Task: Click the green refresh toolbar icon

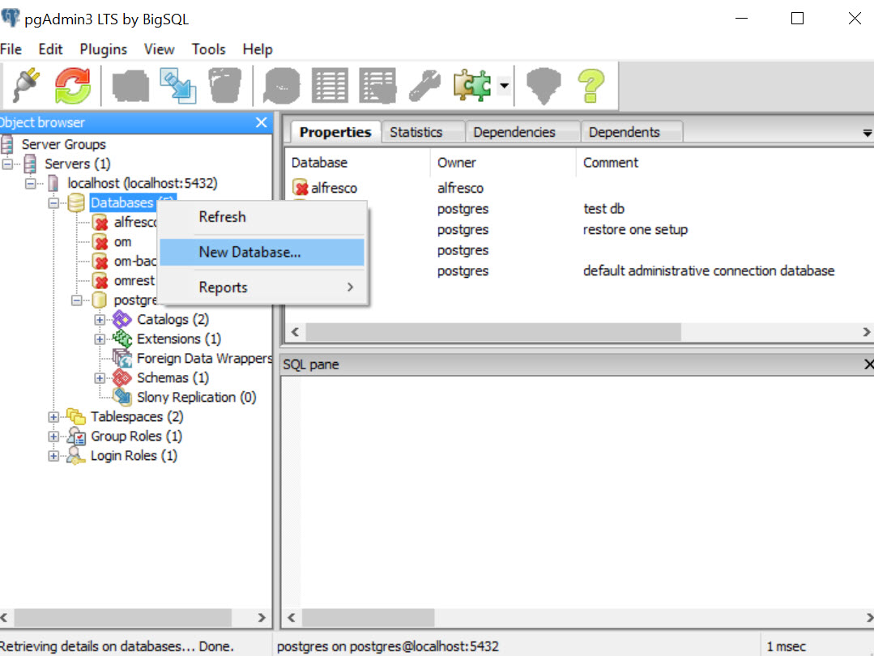Action: [72, 84]
